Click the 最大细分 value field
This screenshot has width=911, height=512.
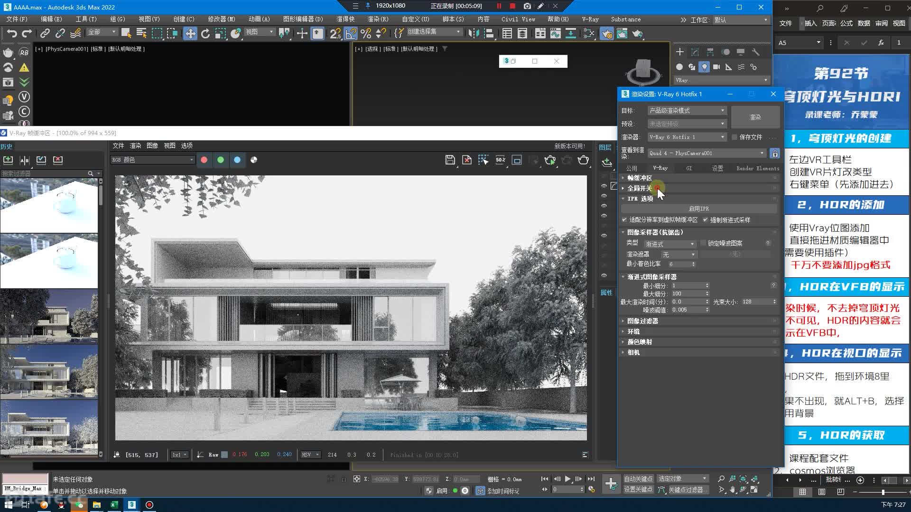[688, 294]
